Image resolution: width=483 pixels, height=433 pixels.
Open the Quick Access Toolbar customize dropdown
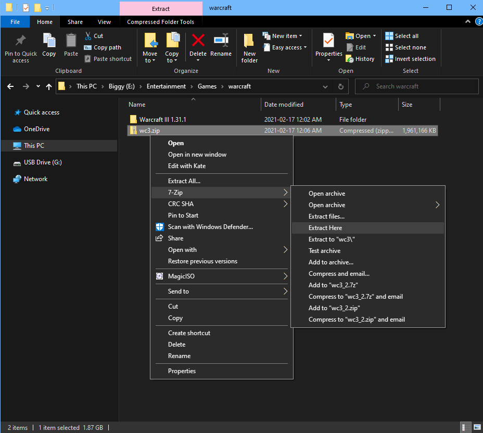(x=47, y=8)
